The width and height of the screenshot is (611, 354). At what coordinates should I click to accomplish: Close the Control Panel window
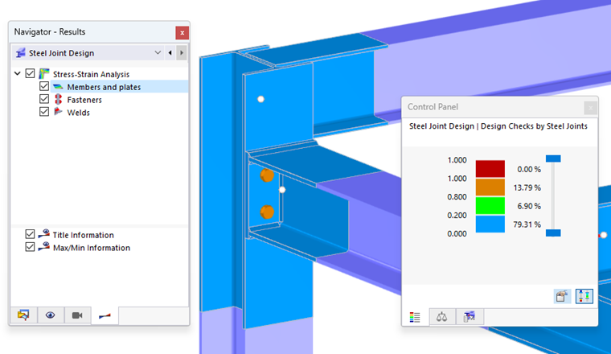click(591, 108)
